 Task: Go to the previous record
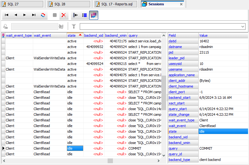point(16,15)
